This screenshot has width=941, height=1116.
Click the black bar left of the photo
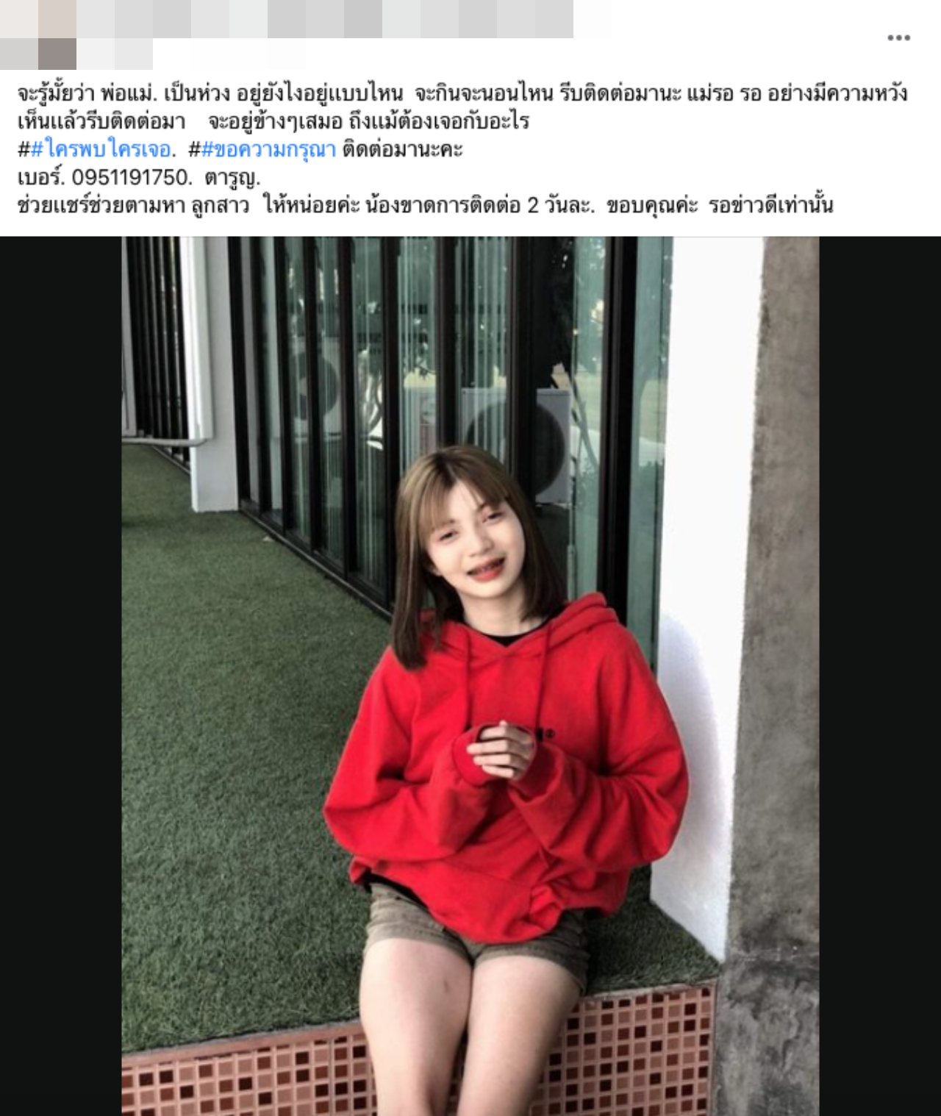(x=61, y=676)
